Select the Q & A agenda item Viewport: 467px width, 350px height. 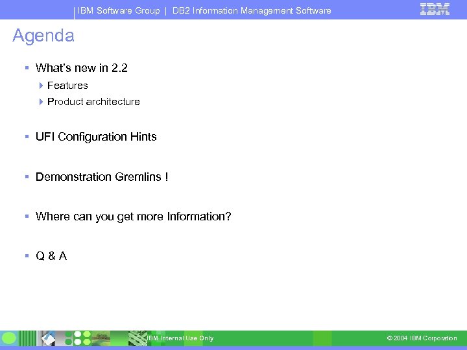tap(51, 256)
